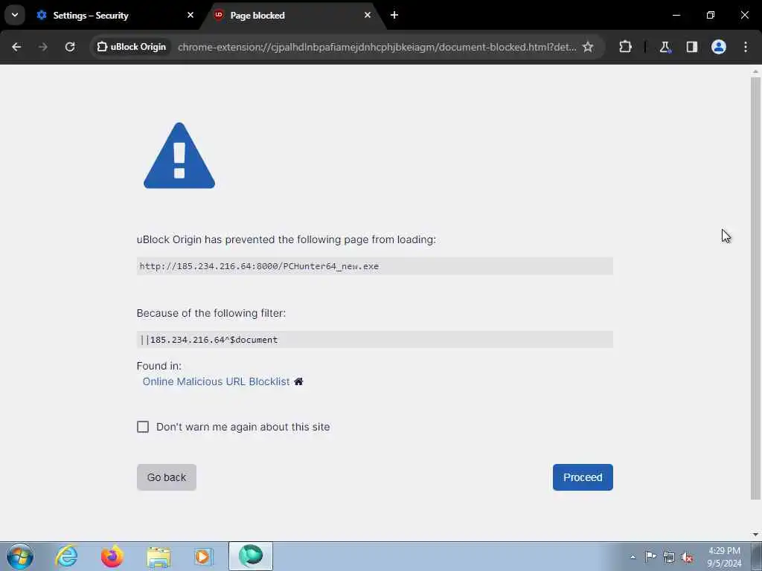Select the Page blocked tab
Image resolution: width=762 pixels, height=571 pixels.
click(293, 16)
